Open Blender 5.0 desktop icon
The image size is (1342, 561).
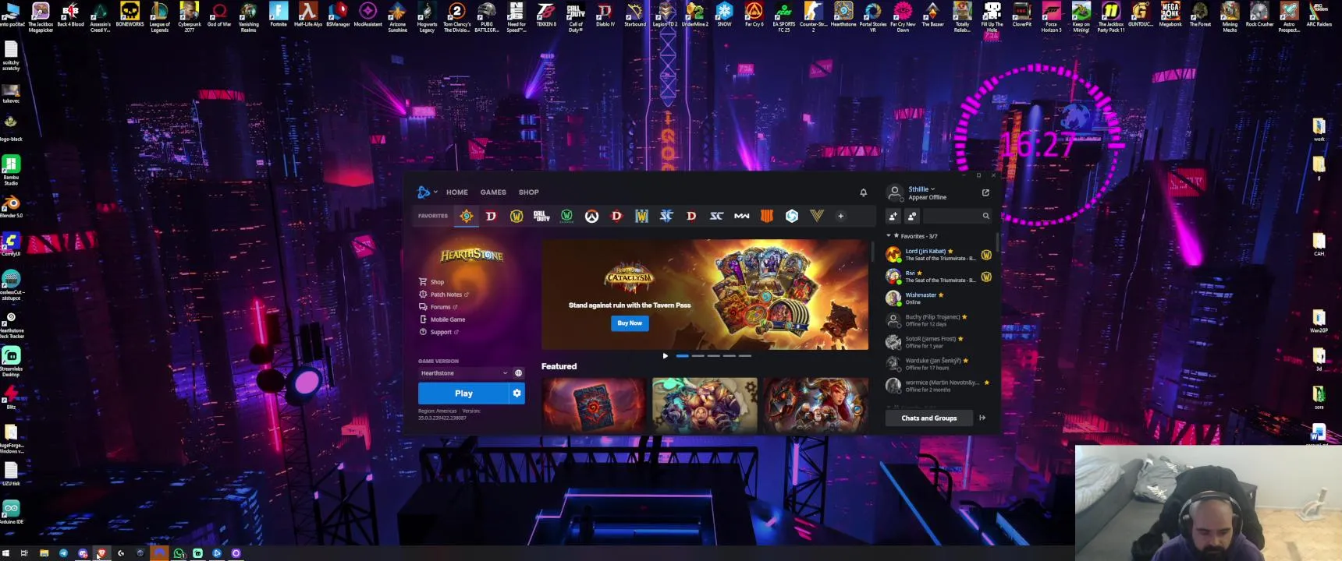[11, 206]
